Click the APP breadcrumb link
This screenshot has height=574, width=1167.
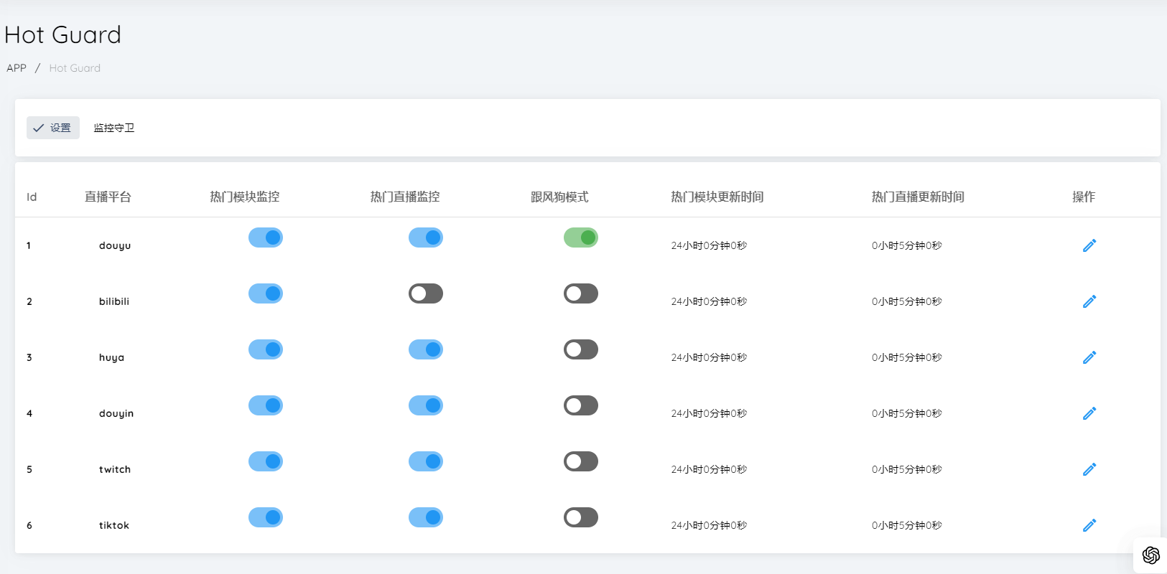17,68
